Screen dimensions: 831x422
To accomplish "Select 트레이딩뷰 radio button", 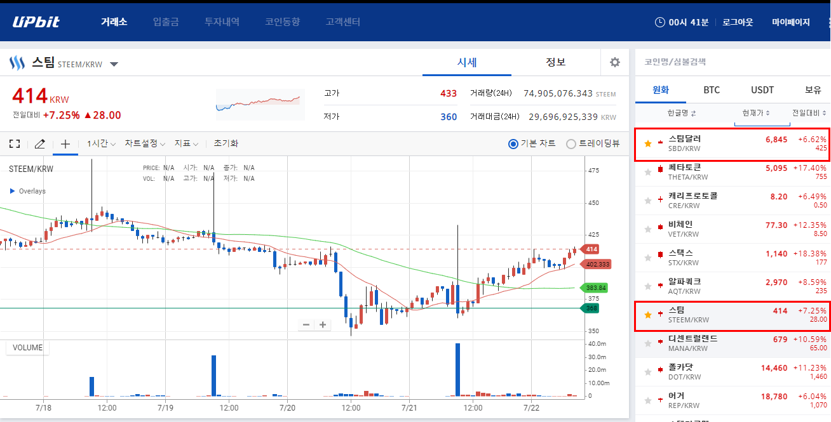I will (571, 144).
